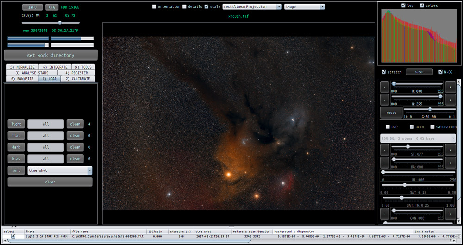Click the plus button beside the W:255 slider
463x245 pixels.
click(x=450, y=100)
